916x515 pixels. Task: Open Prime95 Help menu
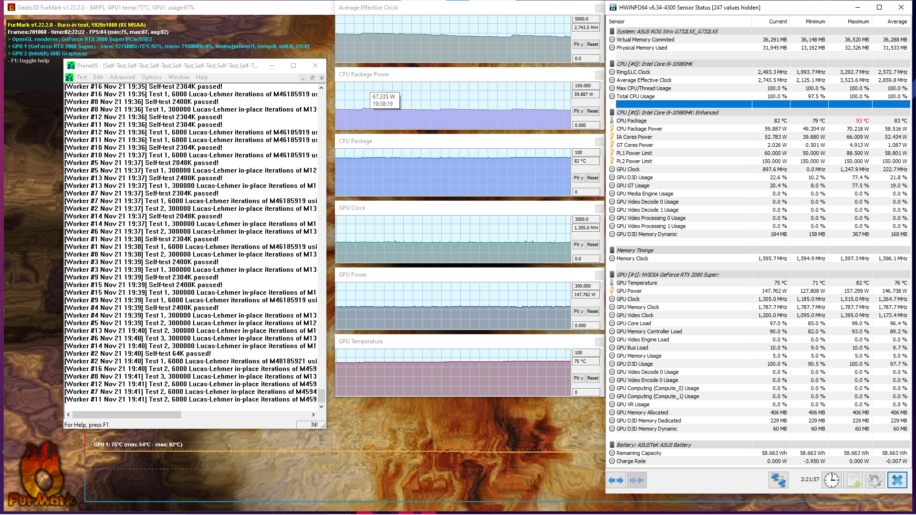[x=202, y=77]
